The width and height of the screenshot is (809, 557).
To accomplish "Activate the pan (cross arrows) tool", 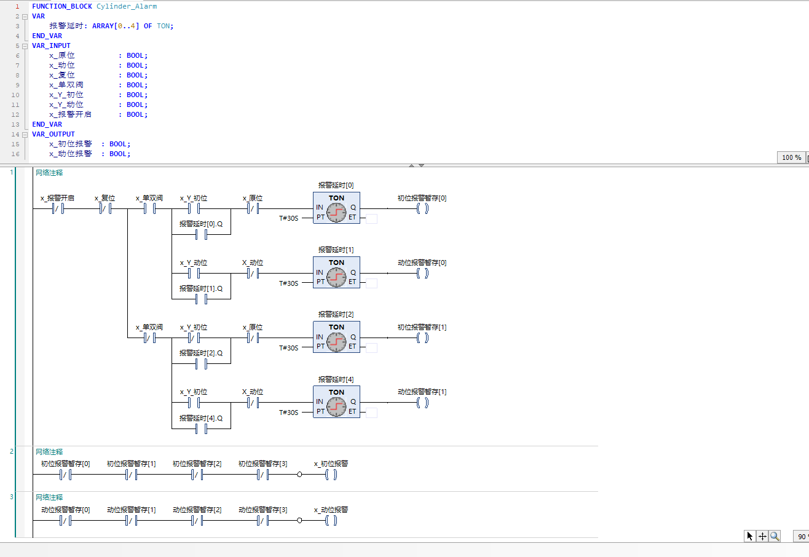I will coord(762,536).
